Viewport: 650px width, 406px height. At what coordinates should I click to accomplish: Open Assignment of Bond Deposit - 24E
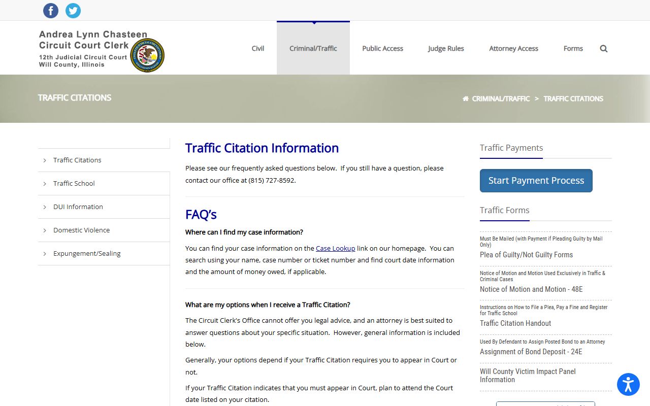tap(531, 352)
